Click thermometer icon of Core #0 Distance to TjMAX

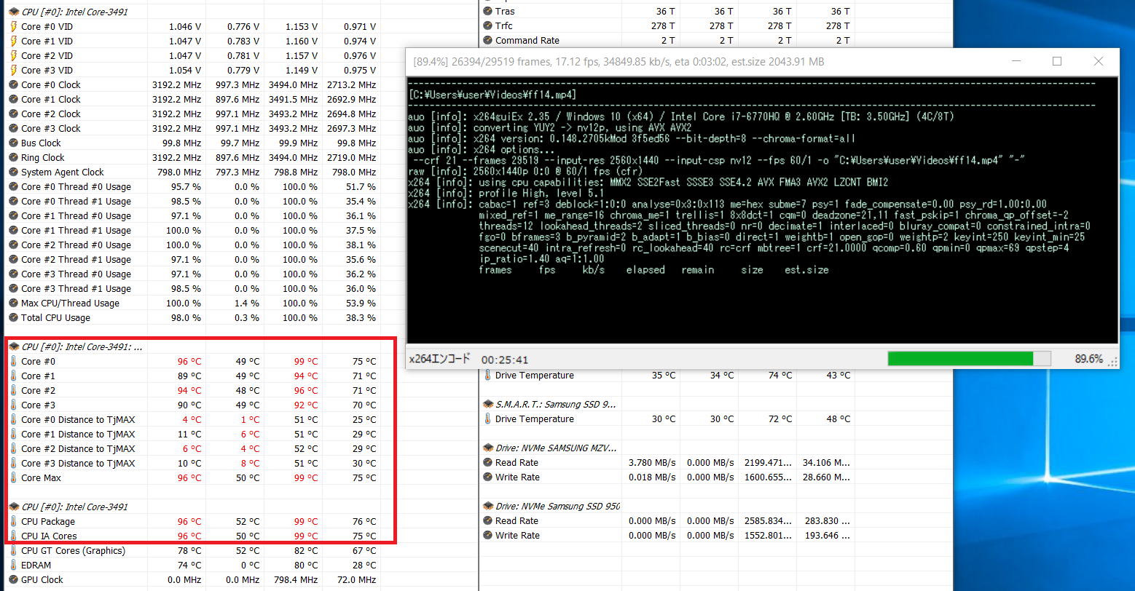pyautogui.click(x=13, y=419)
